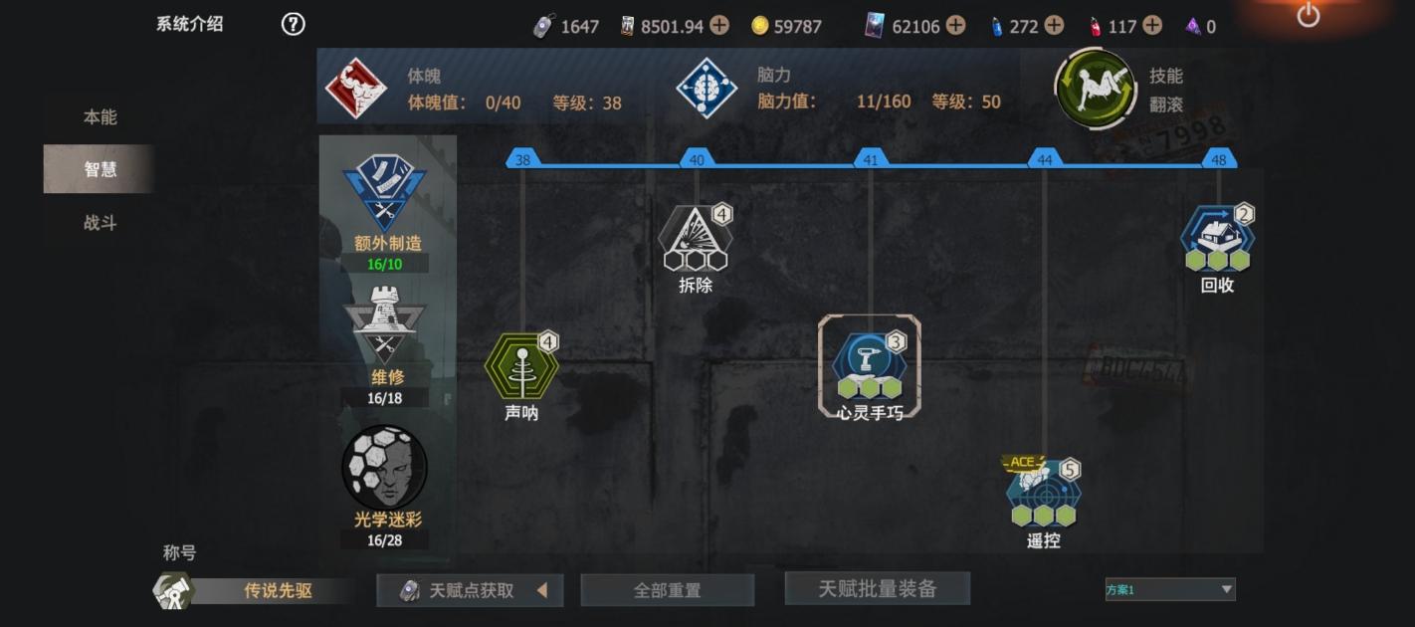Select the 遥控 remote control talent

pos(1043,493)
